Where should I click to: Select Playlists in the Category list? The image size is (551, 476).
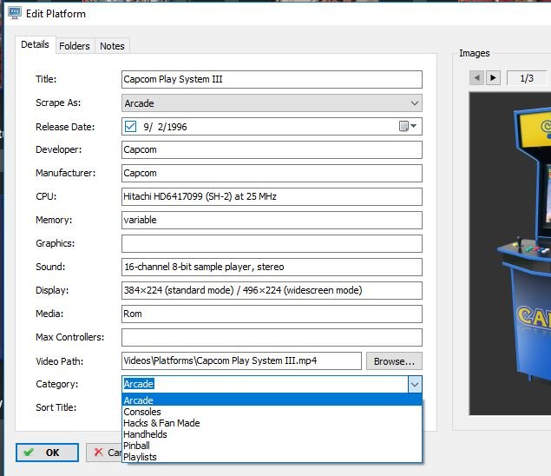pyautogui.click(x=272, y=457)
